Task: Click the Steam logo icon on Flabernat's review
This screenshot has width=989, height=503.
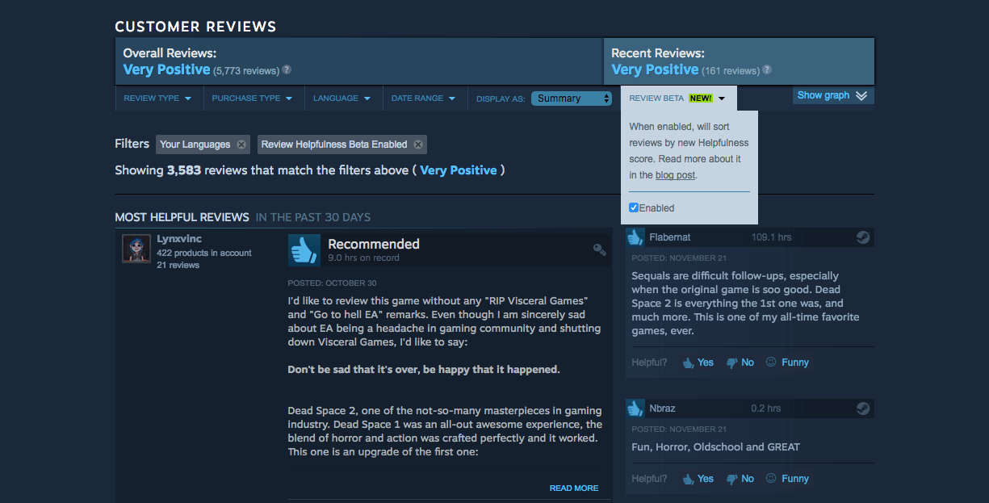Action: [x=863, y=237]
